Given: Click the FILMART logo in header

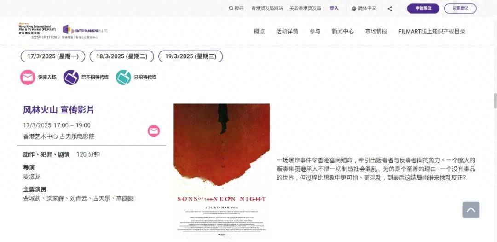Looking at the screenshot, I should pos(37,31).
